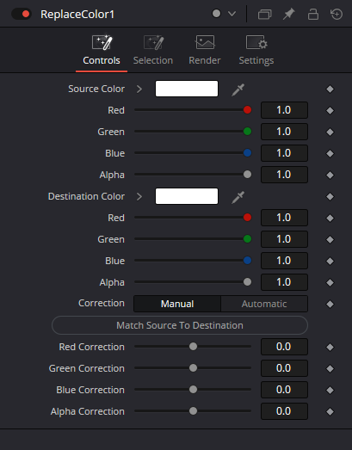This screenshot has width=352, height=450.
Task: Click the Red Correction value field
Action: tap(284, 347)
